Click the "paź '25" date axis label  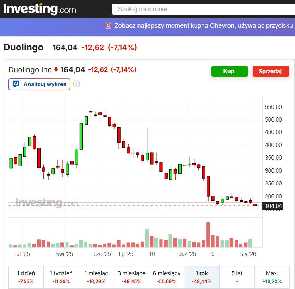point(187,254)
